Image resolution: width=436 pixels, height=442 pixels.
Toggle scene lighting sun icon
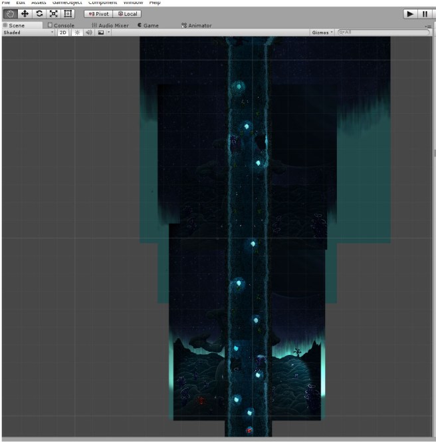point(76,33)
